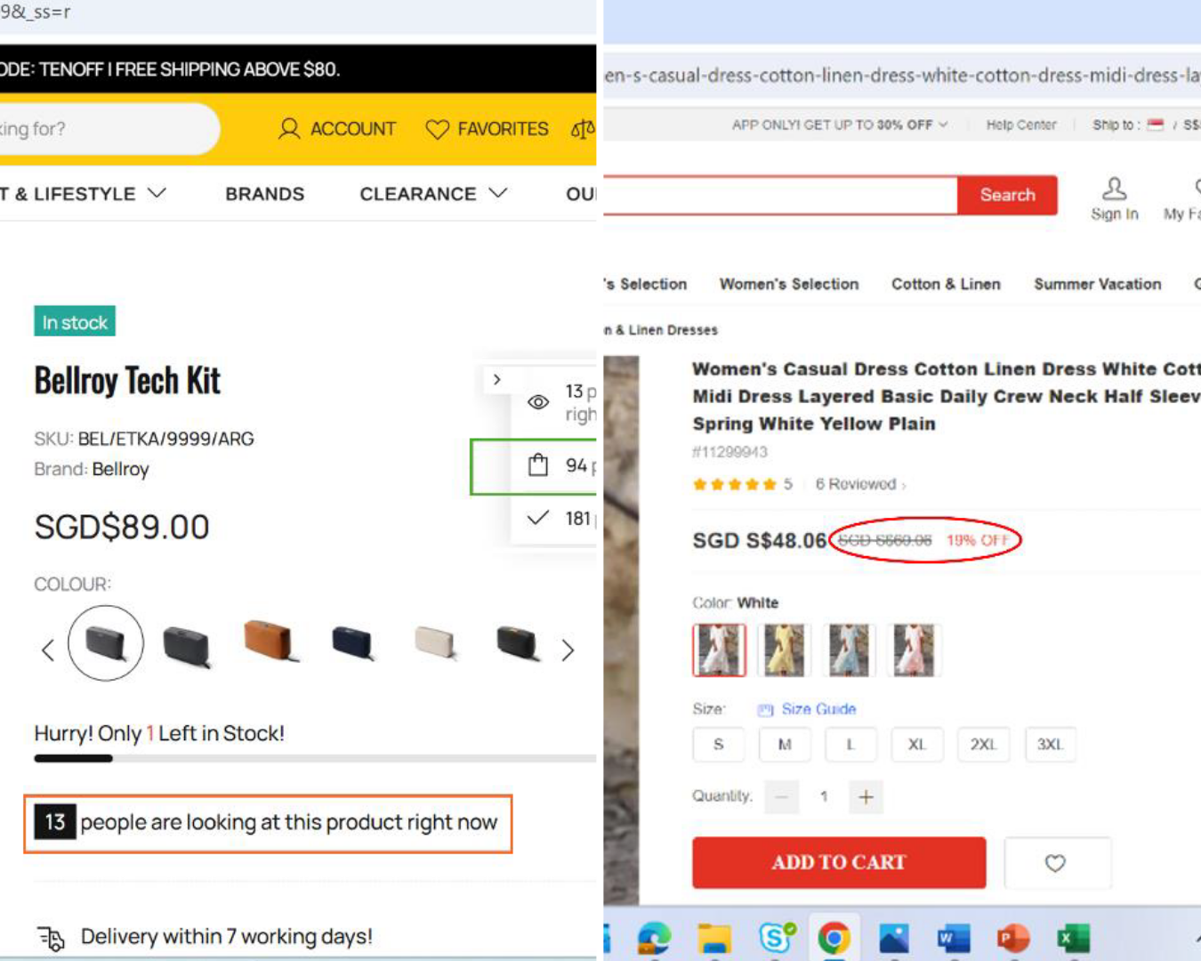Increase quantity with plus button
The height and width of the screenshot is (961, 1201).
point(866,796)
